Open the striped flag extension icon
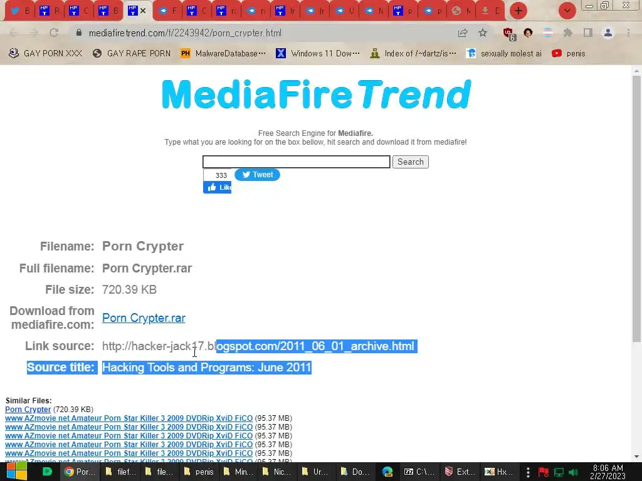 pyautogui.click(x=548, y=33)
